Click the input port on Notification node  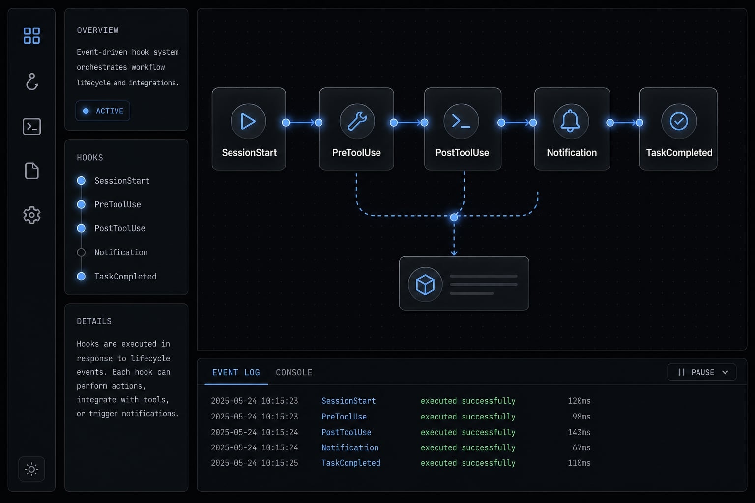tap(533, 123)
